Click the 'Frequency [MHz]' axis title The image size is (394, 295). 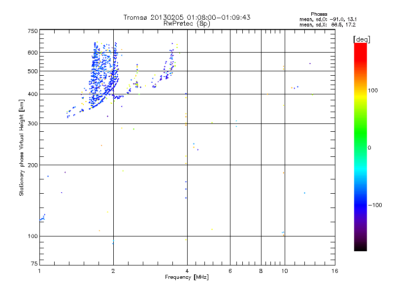coord(187,277)
